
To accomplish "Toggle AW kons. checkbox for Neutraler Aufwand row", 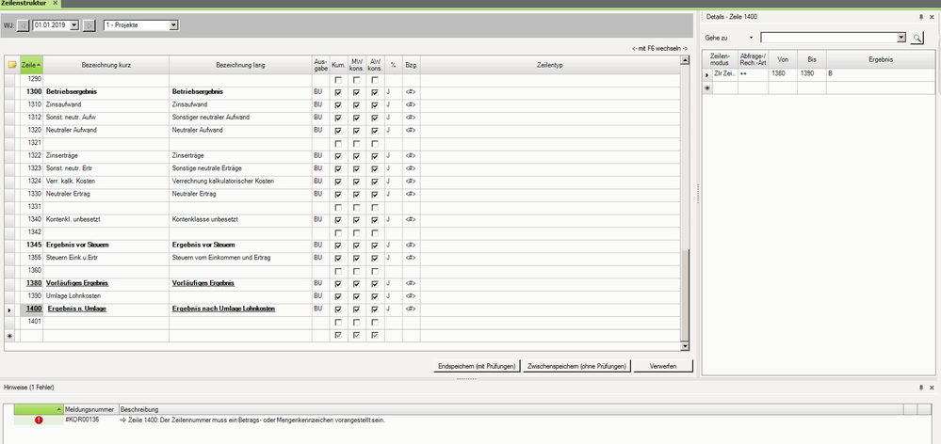I will coord(375,131).
